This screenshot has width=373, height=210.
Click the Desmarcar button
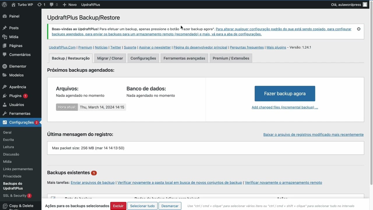click(170, 206)
